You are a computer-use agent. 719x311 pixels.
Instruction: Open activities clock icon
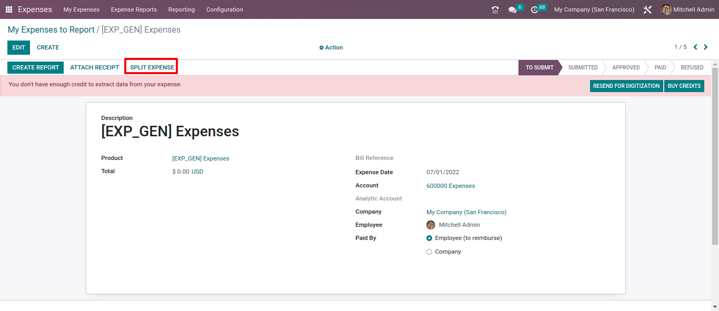click(534, 9)
